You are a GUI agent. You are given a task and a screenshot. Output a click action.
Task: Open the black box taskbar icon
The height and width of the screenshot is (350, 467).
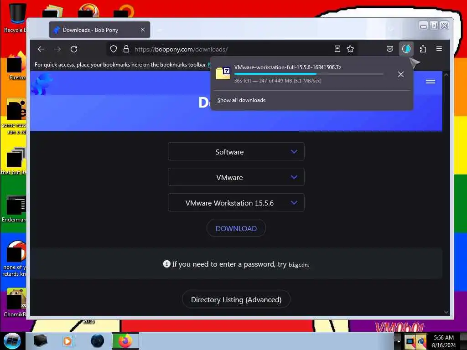click(x=40, y=341)
